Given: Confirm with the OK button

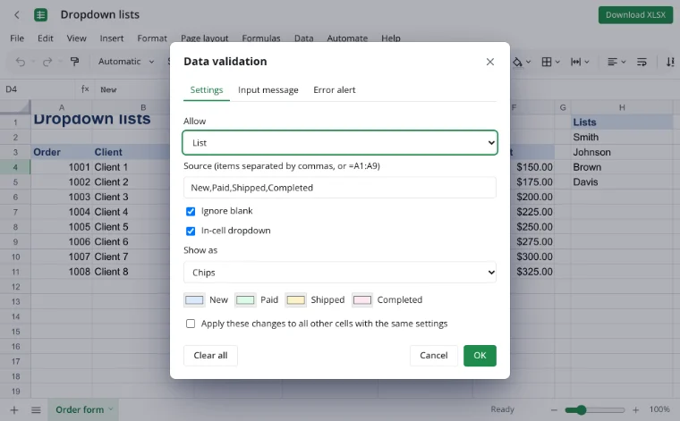Looking at the screenshot, I should (x=480, y=356).
